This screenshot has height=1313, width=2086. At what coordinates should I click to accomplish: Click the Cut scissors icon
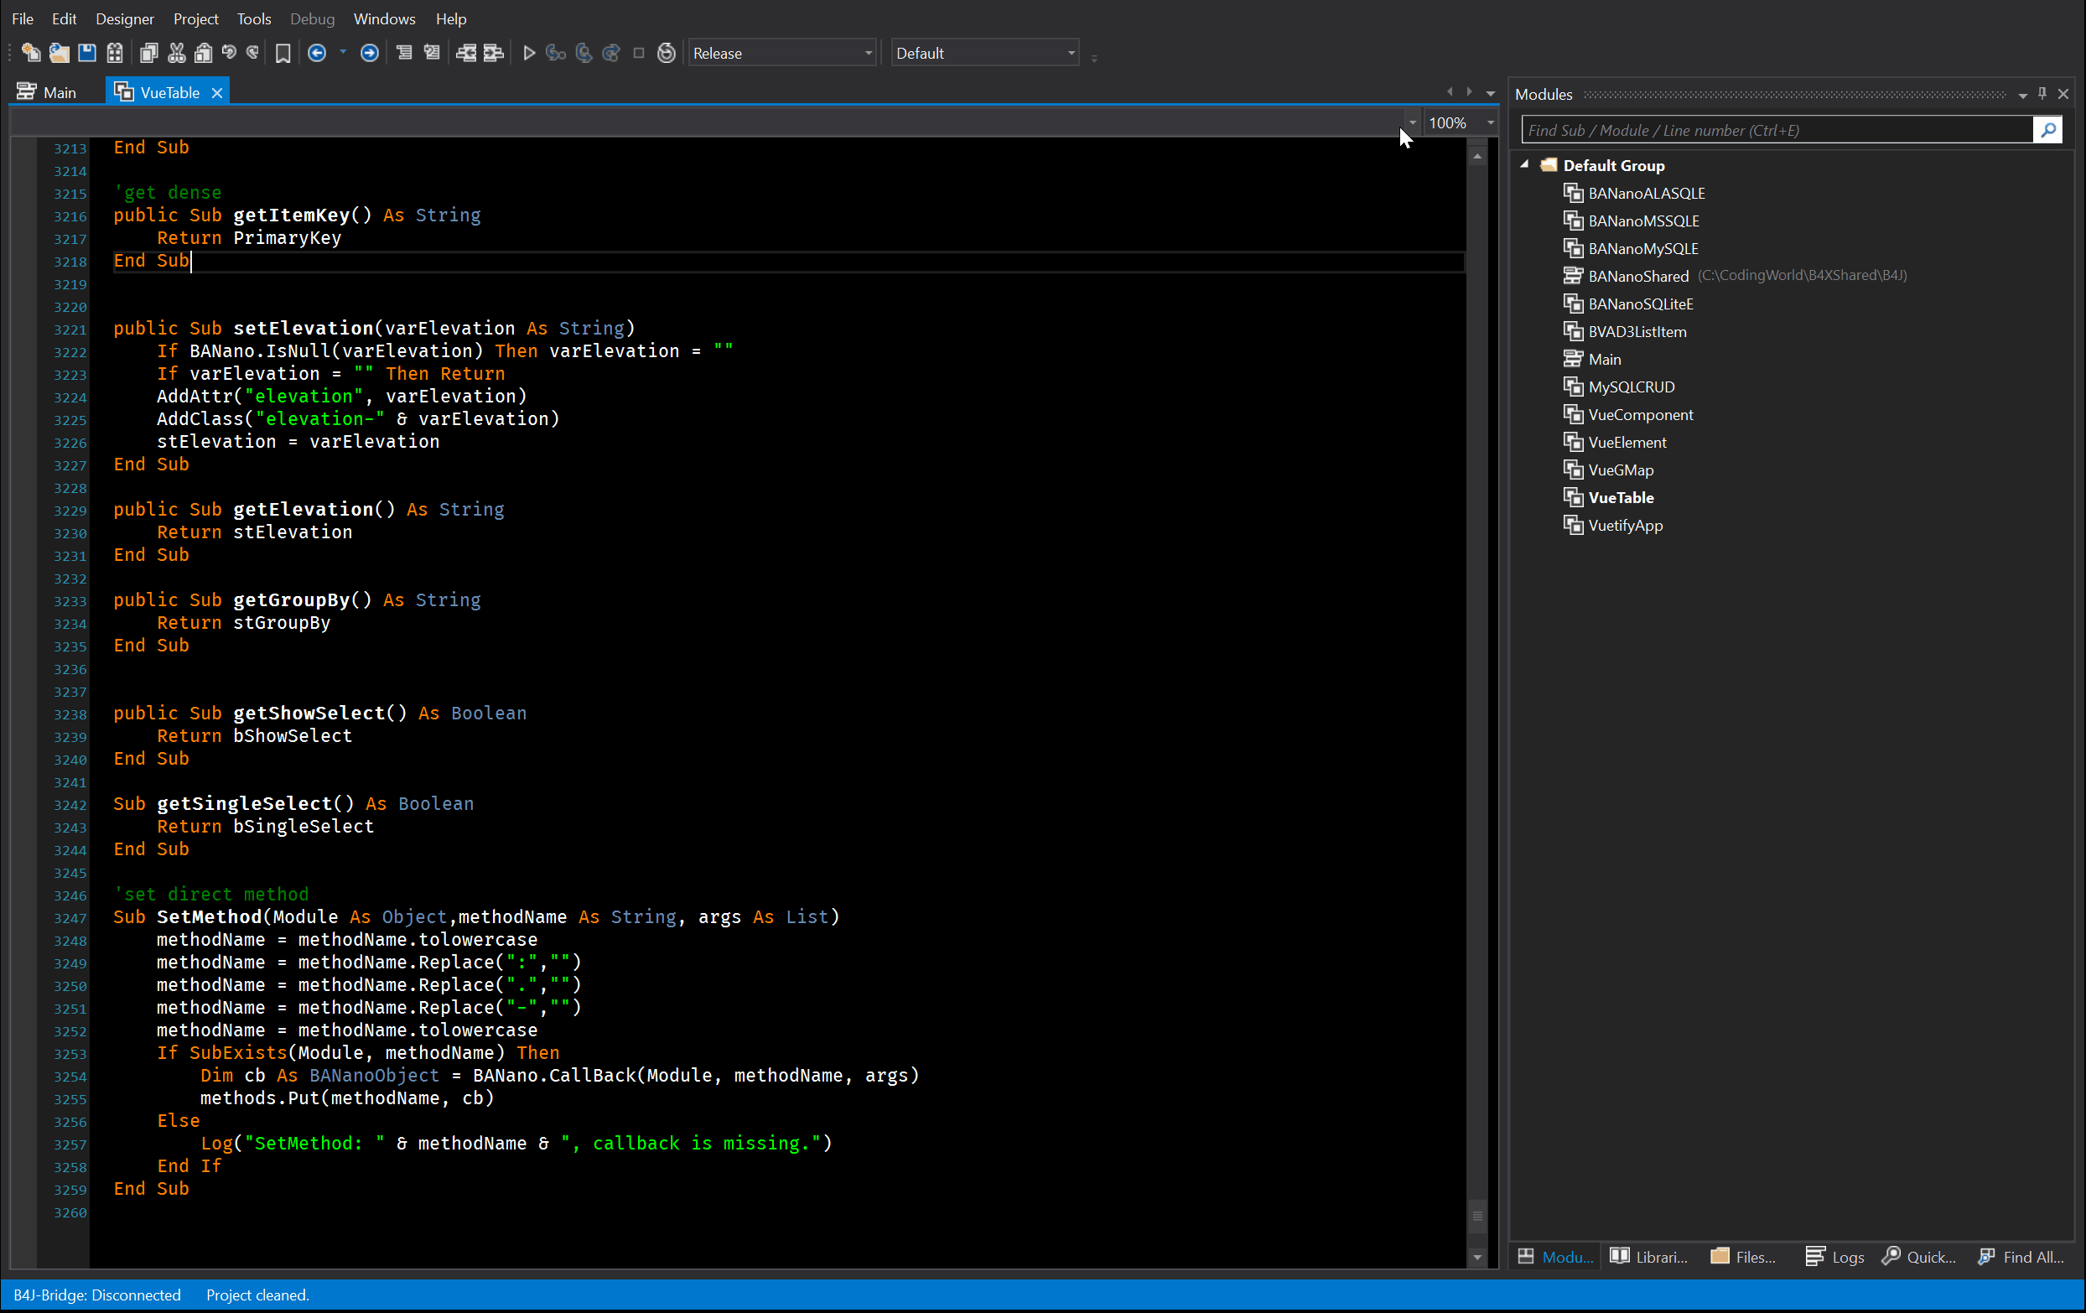177,53
